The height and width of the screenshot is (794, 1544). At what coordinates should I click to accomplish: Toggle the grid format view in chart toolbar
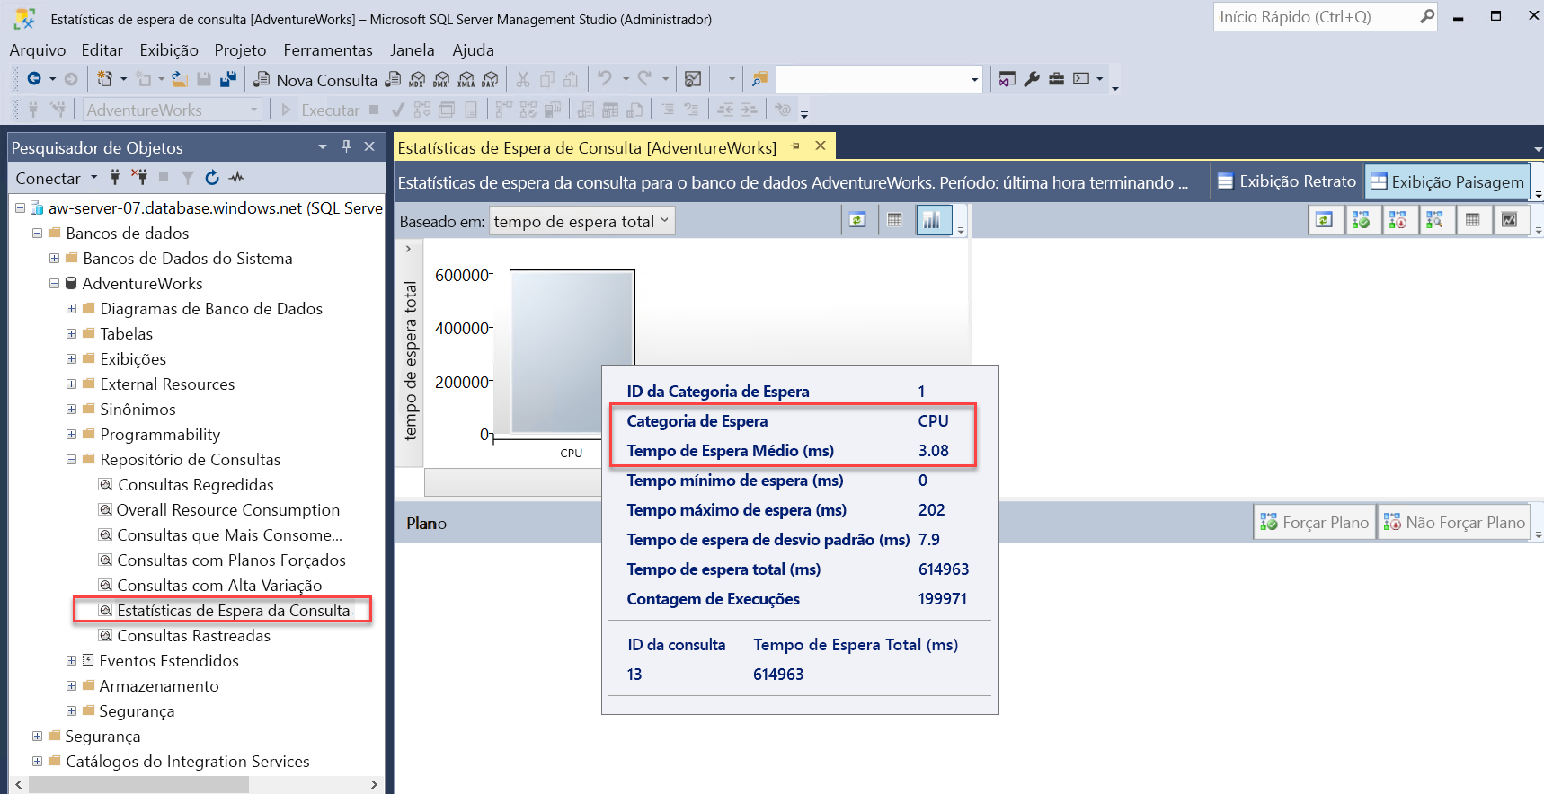894,220
